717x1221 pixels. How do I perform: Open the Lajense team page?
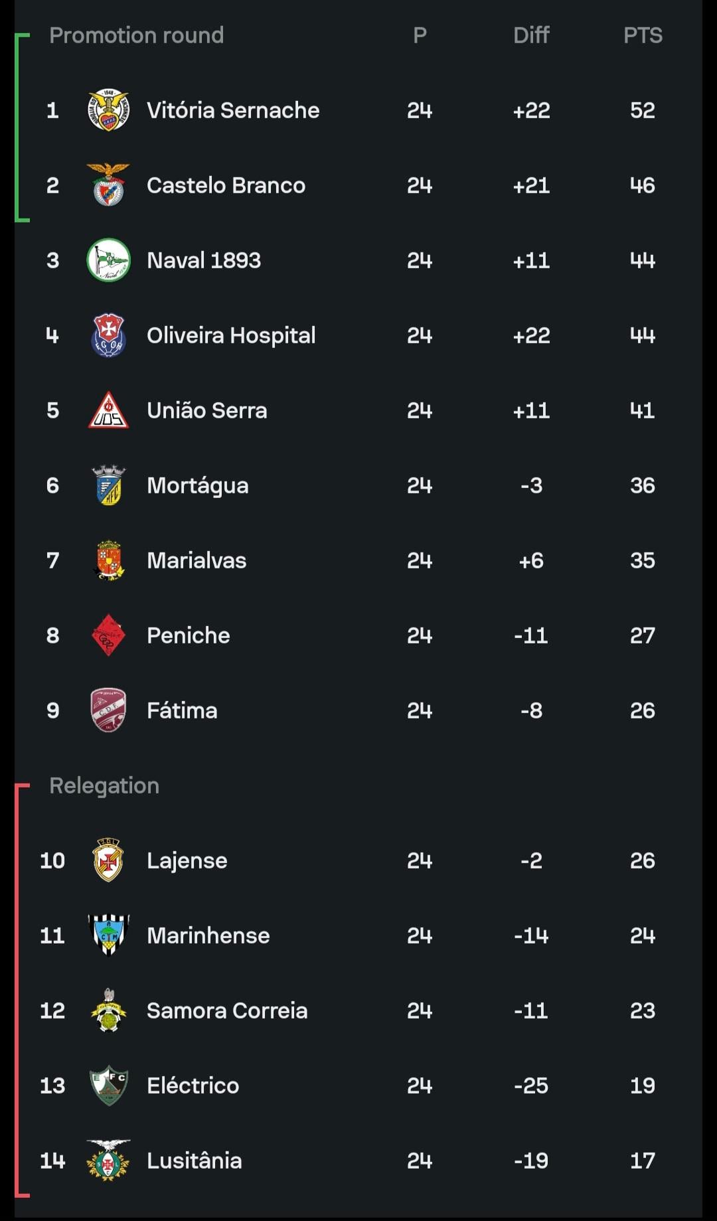(x=187, y=860)
